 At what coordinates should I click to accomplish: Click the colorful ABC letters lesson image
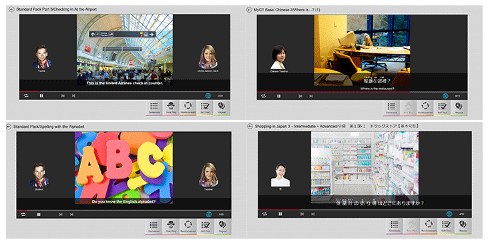pos(124,167)
